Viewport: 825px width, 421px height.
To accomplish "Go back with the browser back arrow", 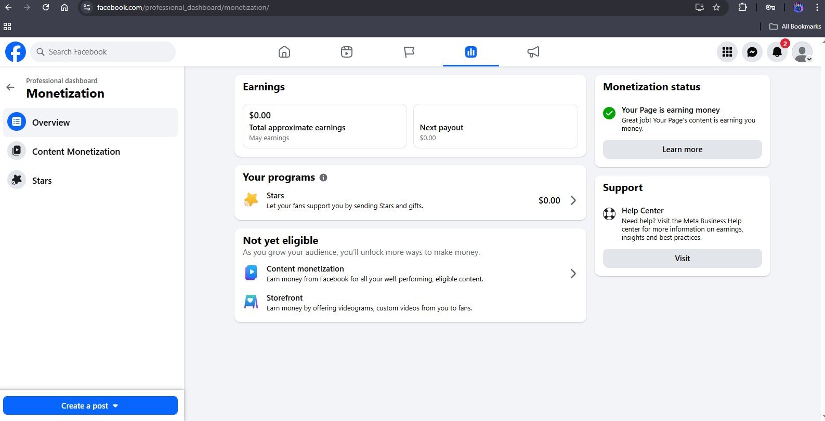I will 8,7.
